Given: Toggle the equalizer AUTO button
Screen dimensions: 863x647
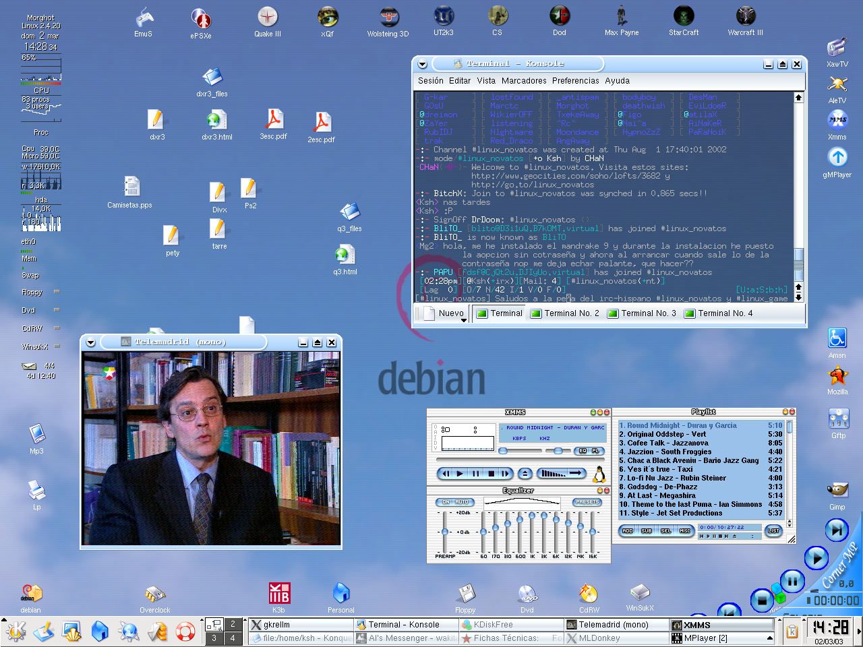Looking at the screenshot, I should tap(463, 502).
